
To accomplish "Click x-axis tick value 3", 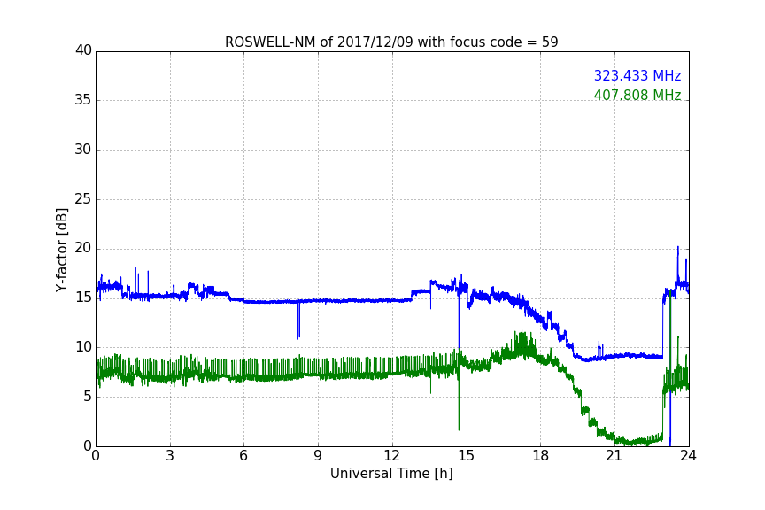I will tap(170, 456).
